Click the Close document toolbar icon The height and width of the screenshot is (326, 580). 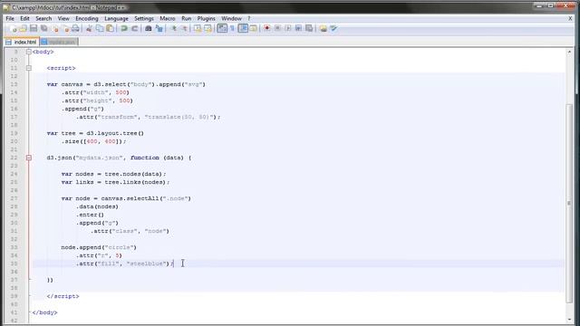tap(55, 28)
